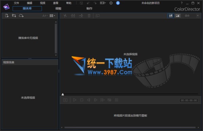This screenshot has height=131, width=203.
Task: Open the cloud download icon
Action: coord(21,16)
